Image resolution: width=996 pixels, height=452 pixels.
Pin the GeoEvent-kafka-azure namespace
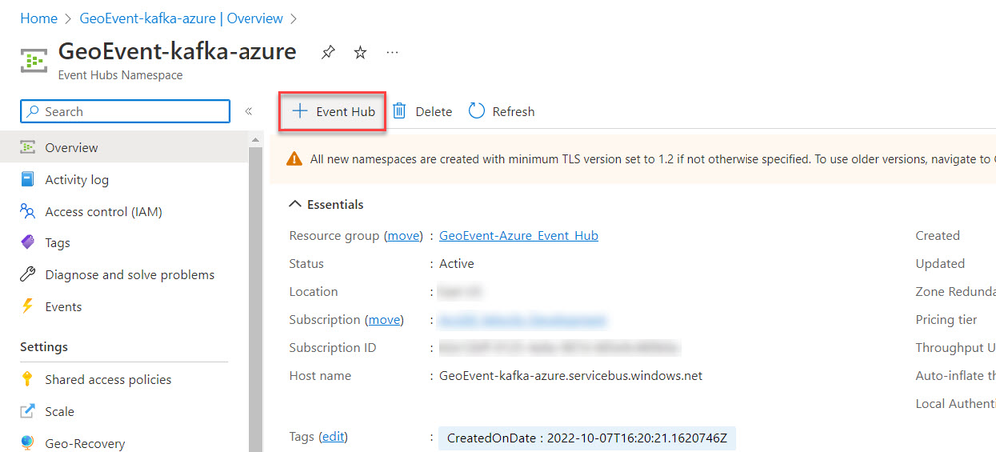327,52
